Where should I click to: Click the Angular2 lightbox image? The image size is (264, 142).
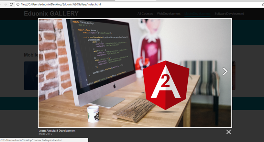coord(135,73)
